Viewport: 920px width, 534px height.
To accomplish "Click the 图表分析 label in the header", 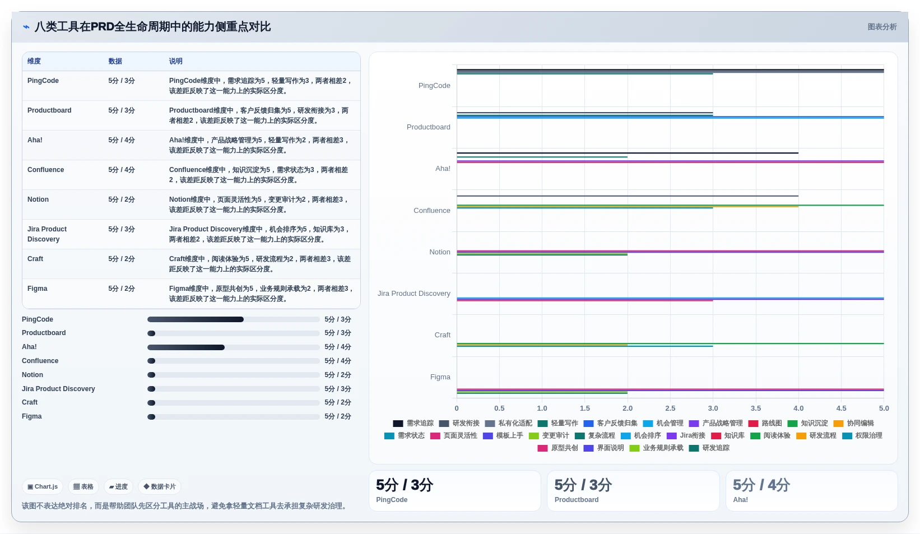I will 882,27.
